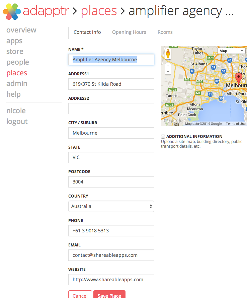Screen dimensions: 250x298
Task: Click the 'Point Cook' map label
Action: [x=187, y=115]
